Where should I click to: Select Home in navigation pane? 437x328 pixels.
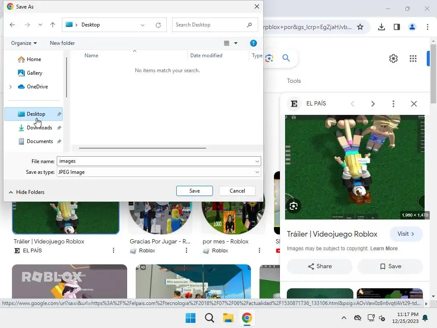[x=34, y=59]
